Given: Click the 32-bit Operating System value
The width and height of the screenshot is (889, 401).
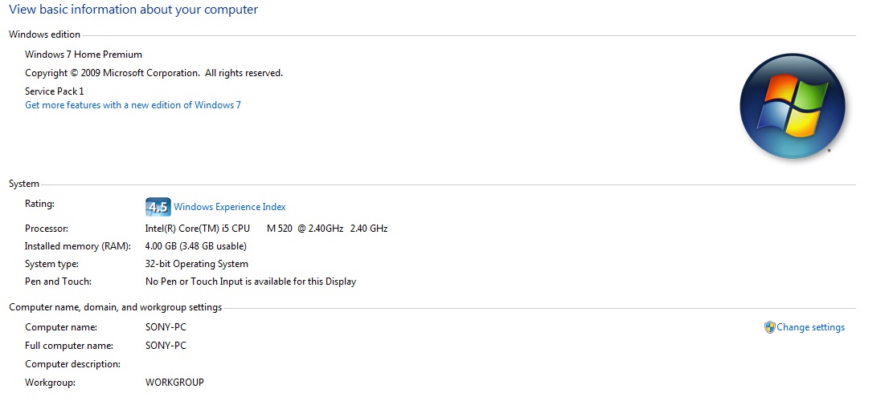Looking at the screenshot, I should [197, 264].
